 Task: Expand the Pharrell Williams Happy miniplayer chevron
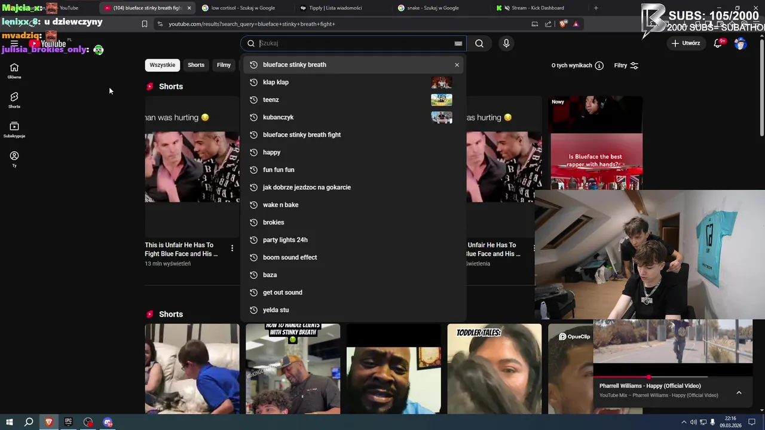coord(739,392)
